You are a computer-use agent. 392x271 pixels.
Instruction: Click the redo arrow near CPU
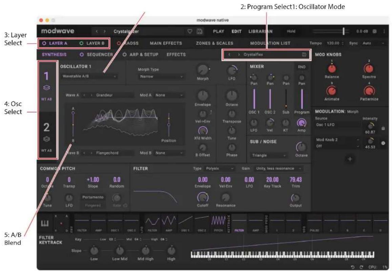click(361, 267)
